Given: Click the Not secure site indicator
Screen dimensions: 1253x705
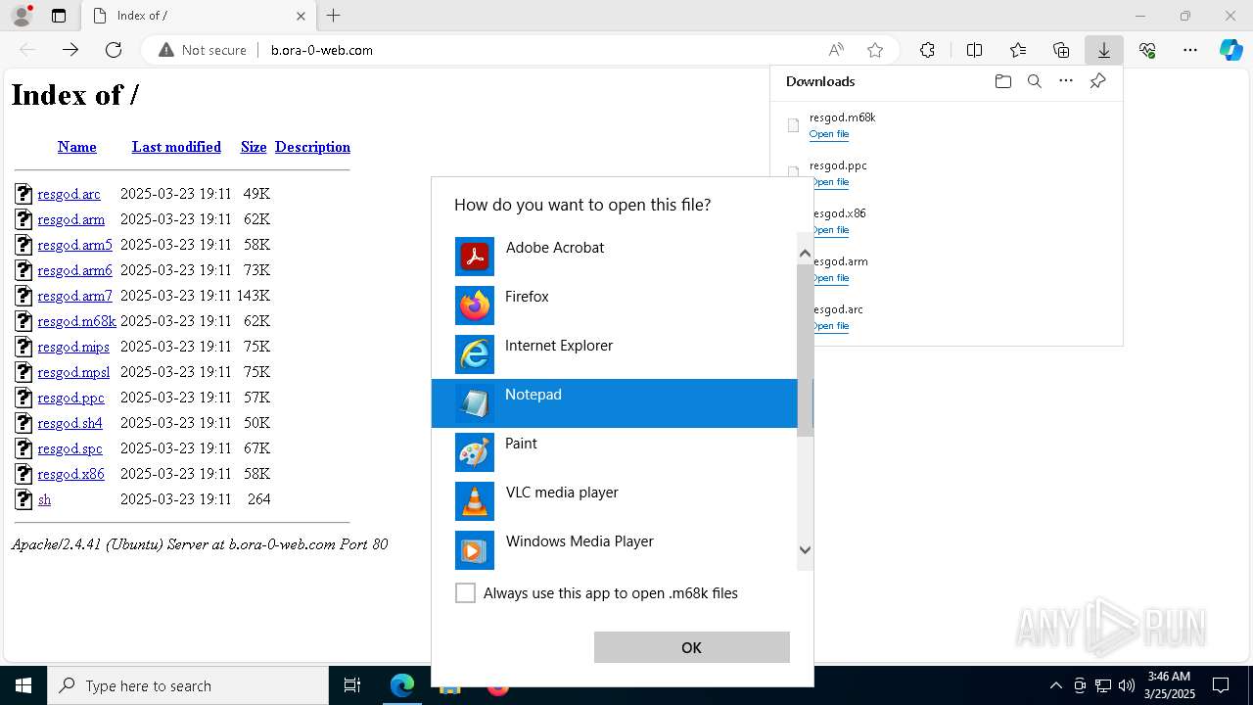Looking at the screenshot, I should (x=203, y=50).
